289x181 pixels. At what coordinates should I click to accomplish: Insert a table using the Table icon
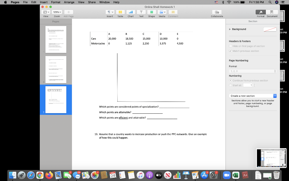click(120, 12)
